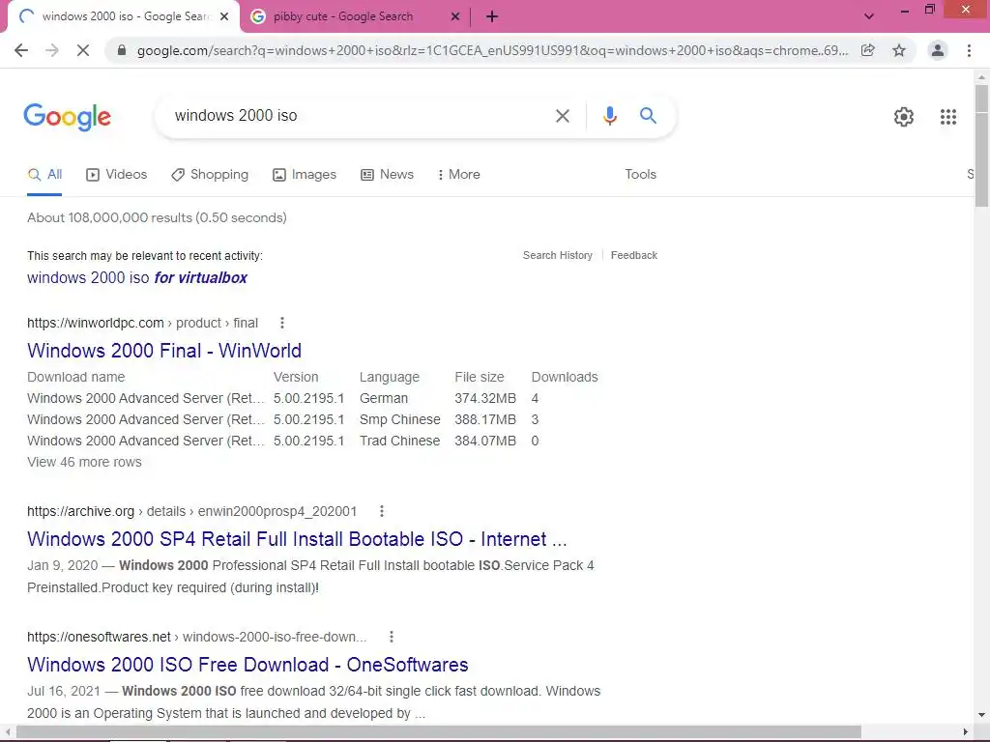
Task: Close the 'windows 2000 iso' tab
Action: [224, 16]
